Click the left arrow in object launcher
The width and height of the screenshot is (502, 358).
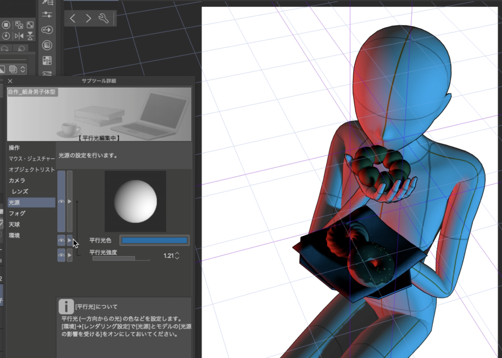73,19
